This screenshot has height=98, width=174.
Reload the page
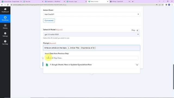click(x=8, y=5)
